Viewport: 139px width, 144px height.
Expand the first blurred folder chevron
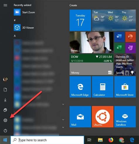[x=63, y=104]
